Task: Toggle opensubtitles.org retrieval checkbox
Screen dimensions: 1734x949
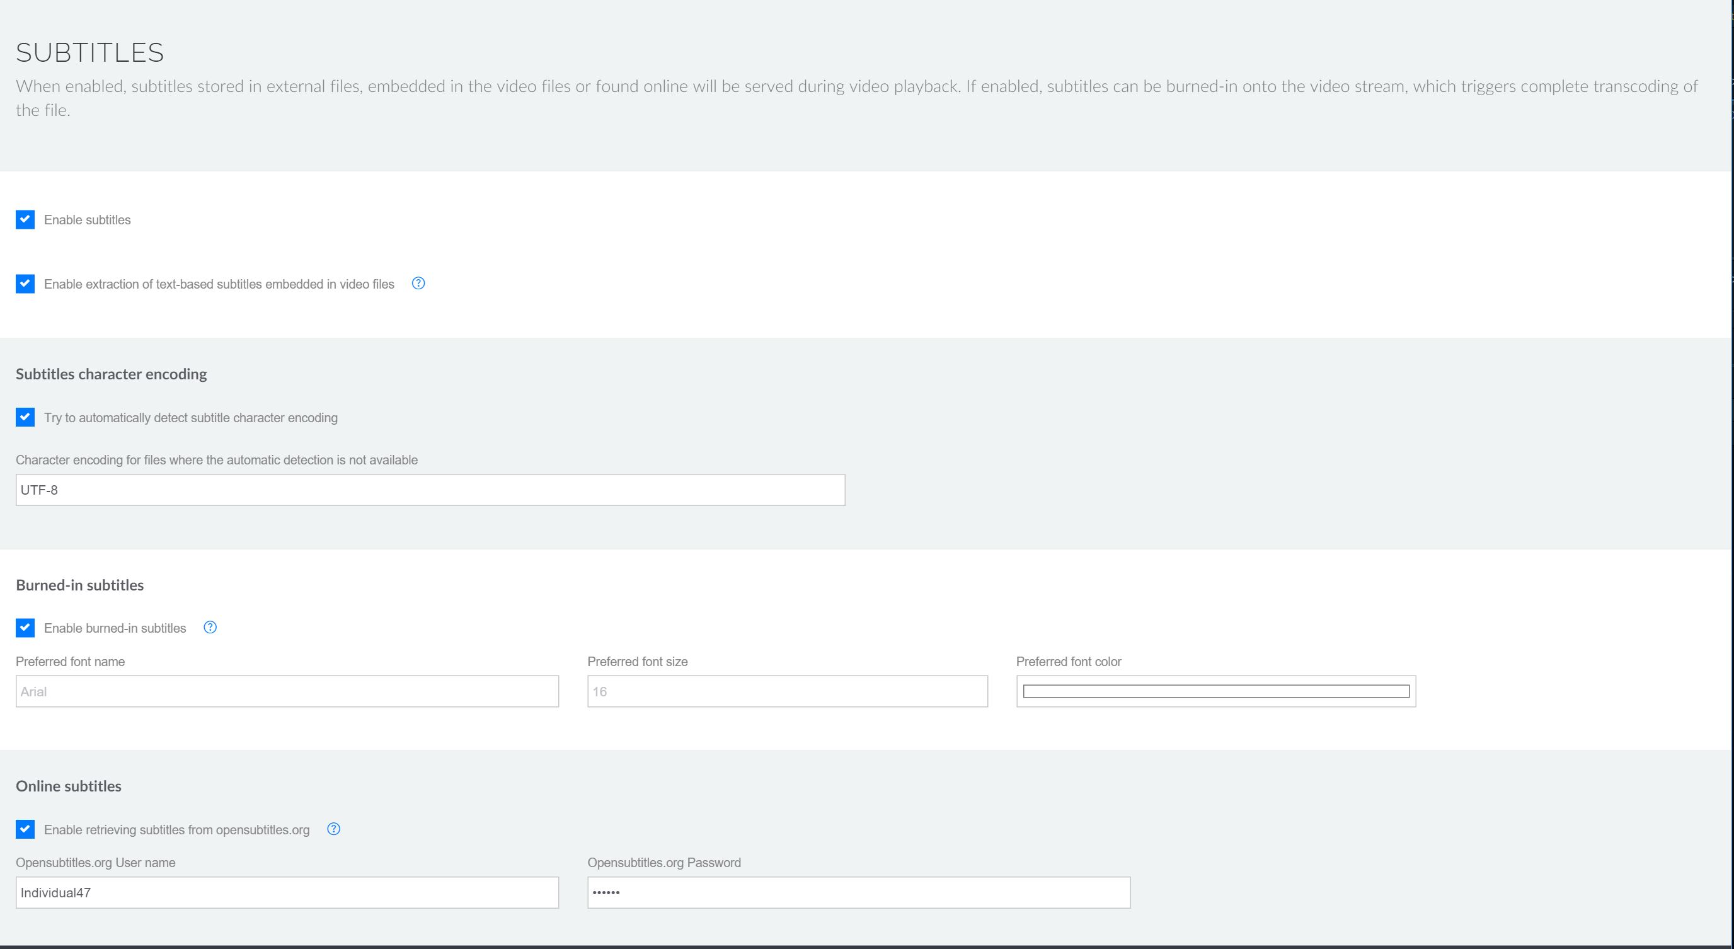Action: tap(26, 829)
